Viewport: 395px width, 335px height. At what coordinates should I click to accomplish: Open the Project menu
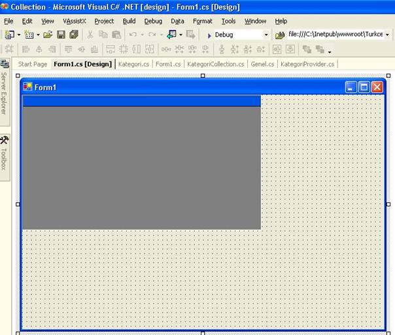[104, 21]
